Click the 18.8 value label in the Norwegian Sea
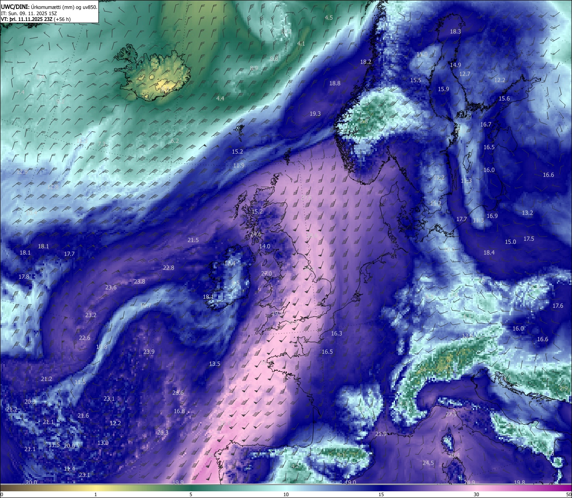Screen dimensions: 572x498 [335, 84]
